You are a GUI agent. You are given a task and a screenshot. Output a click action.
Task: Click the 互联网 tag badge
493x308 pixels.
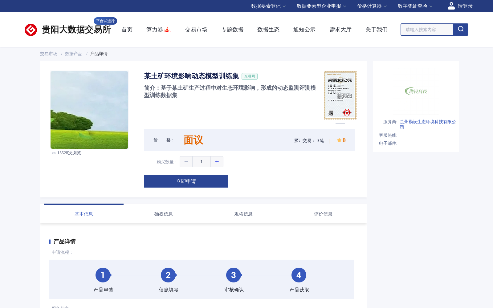coord(250,76)
